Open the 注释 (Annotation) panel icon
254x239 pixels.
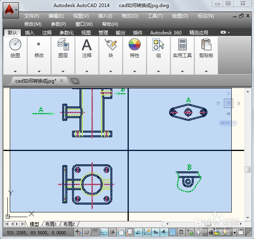87,45
